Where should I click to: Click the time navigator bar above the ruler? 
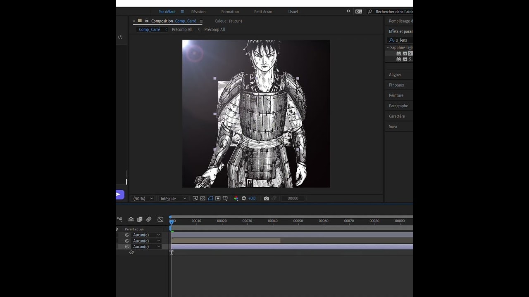(291, 217)
